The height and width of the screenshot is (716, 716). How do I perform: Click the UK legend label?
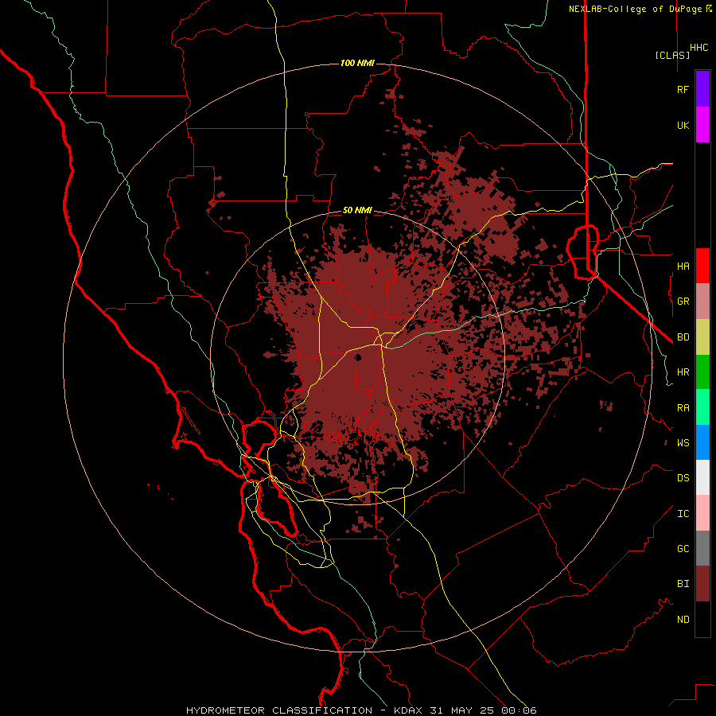coord(683,125)
